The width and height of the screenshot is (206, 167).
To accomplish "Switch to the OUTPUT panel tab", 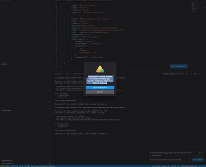I will pyautogui.click(x=67, y=74).
